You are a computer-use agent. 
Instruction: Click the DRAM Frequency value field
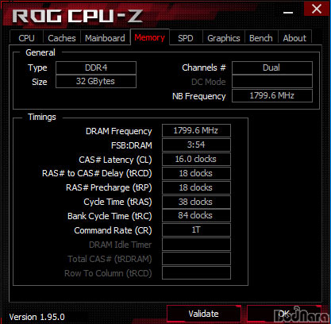point(196,130)
